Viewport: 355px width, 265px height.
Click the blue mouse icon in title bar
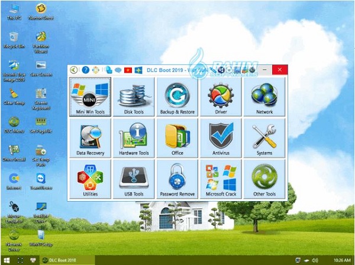point(109,70)
